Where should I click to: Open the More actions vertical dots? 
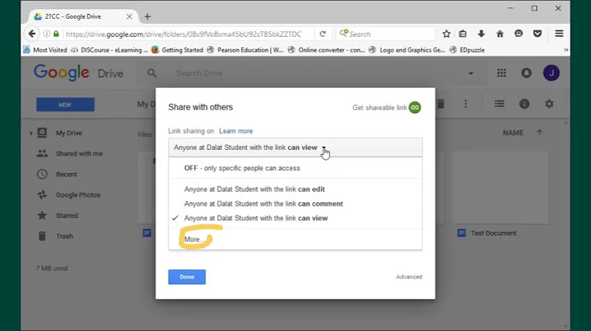466,104
